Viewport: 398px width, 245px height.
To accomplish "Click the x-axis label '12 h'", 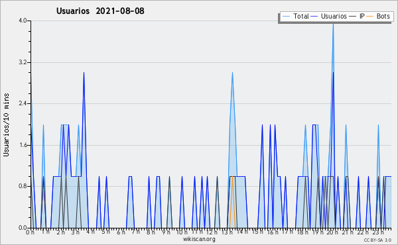I will pyautogui.click(x=212, y=232).
